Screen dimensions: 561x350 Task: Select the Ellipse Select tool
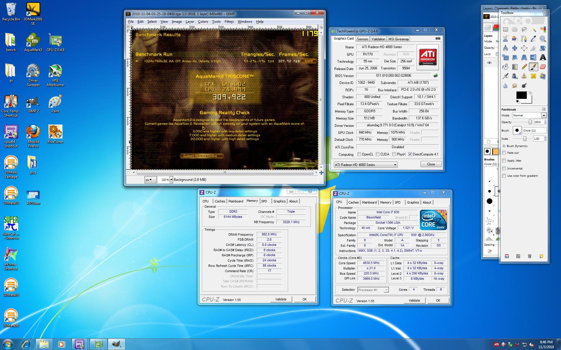pos(515,29)
